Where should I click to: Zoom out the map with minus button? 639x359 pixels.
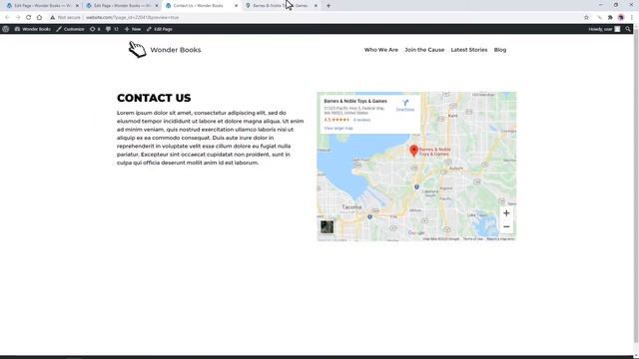(506, 226)
